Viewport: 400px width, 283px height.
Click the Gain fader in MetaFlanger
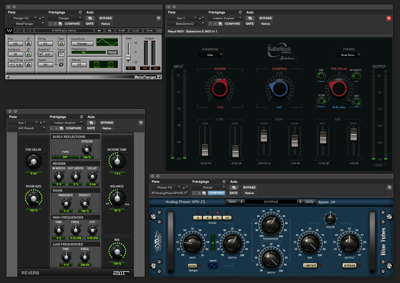pos(128,57)
